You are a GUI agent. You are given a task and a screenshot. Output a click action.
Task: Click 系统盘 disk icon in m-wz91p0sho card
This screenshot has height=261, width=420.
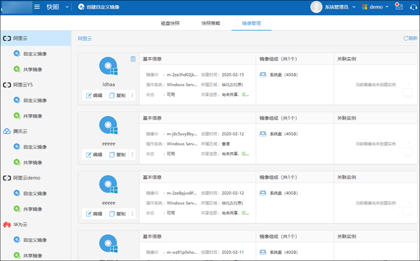[263, 252]
